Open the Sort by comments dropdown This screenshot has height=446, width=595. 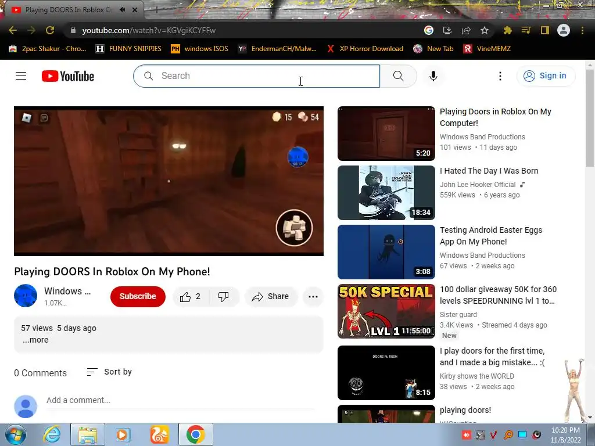click(x=109, y=372)
